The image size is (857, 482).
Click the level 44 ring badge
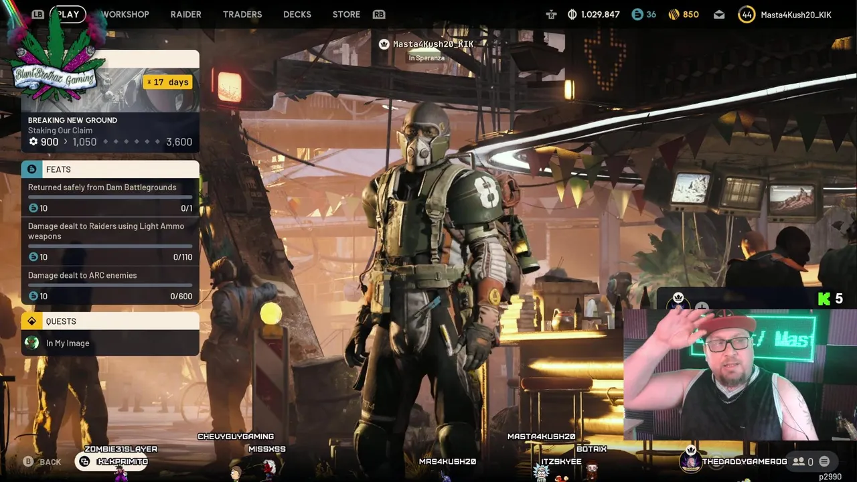pyautogui.click(x=747, y=14)
